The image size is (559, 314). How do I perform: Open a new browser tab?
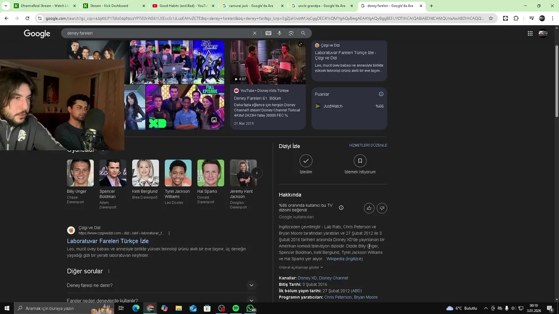coord(431,6)
